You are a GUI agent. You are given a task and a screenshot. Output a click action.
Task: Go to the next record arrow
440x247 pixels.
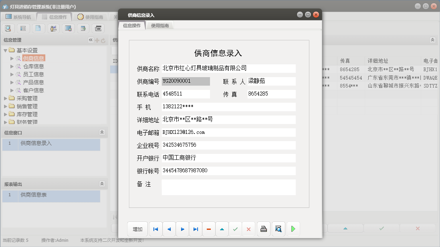(182, 229)
